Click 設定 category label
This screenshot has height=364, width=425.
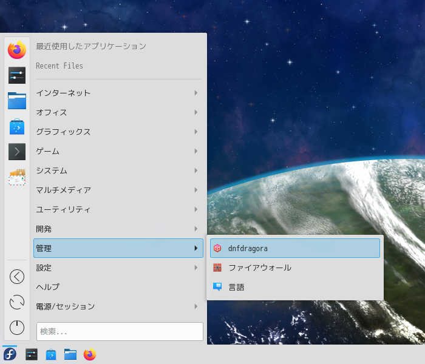click(44, 268)
